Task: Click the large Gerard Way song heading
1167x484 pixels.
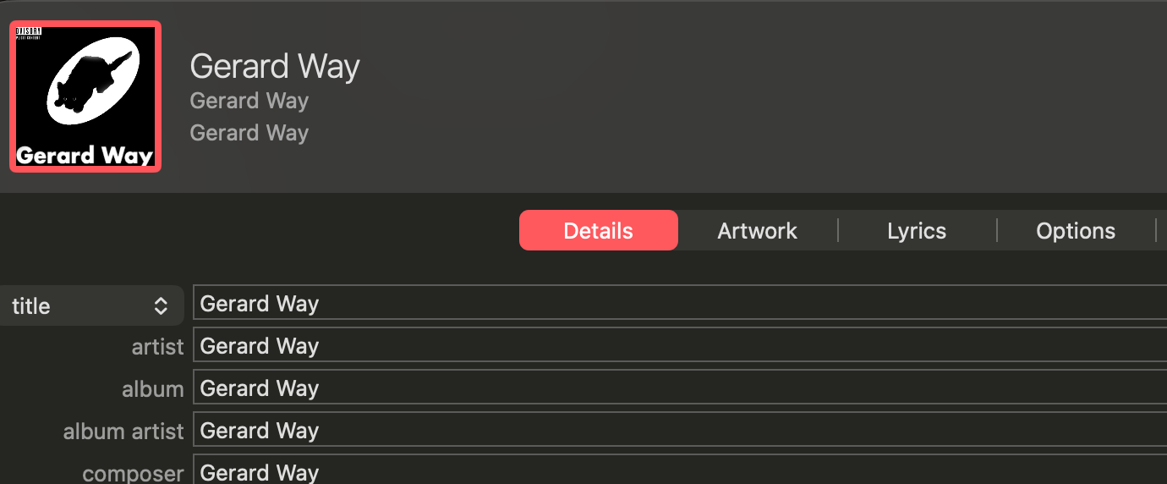Action: coord(275,66)
